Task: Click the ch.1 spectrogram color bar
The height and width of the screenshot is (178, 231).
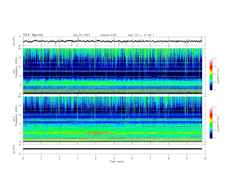Action: point(211,74)
